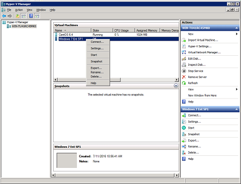241x184 pixels.
Task: Click the Help icon under the server actions
Action: [x=184, y=102]
